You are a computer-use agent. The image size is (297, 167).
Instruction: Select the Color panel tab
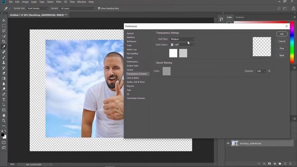[229, 17]
